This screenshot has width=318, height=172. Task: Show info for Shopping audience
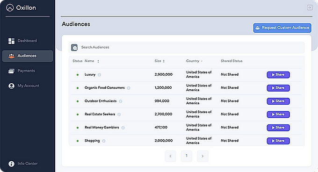pyautogui.click(x=104, y=141)
